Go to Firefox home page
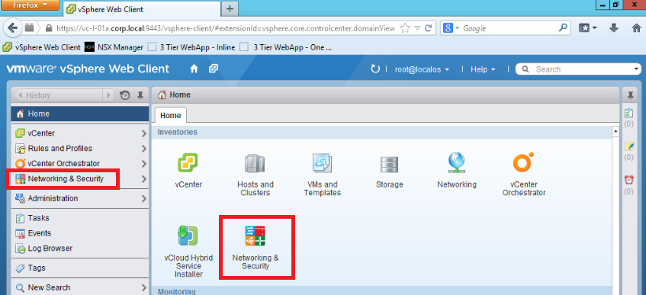This screenshot has height=295, width=646. 637,28
